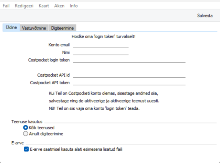The image size is (220, 163).
Task: Toggle E-arve saatmisel kasuta esimesena faili checkbox
Action: coord(26,149)
